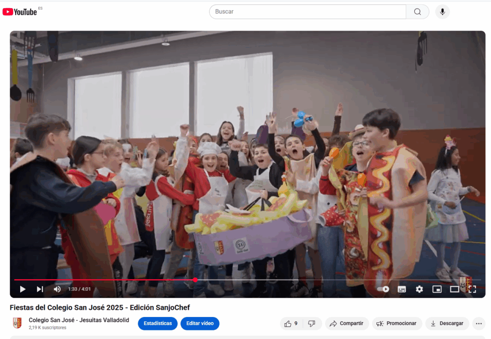Skip to the next video

tap(40, 289)
